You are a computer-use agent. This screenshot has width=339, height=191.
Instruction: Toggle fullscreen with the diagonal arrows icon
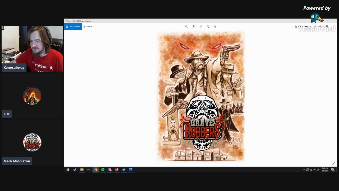[x=333, y=163]
